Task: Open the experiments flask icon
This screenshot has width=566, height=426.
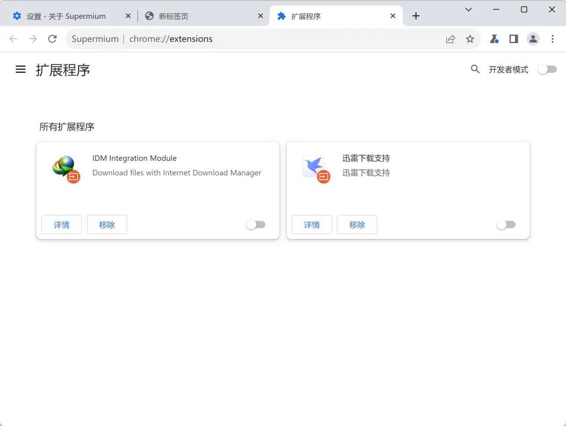Action: point(494,39)
